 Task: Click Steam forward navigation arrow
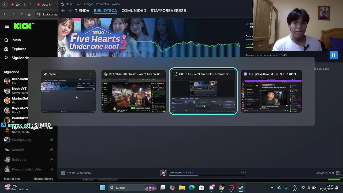tap(70, 10)
